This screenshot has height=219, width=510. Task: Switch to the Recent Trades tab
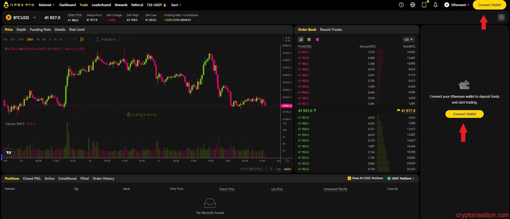(331, 29)
